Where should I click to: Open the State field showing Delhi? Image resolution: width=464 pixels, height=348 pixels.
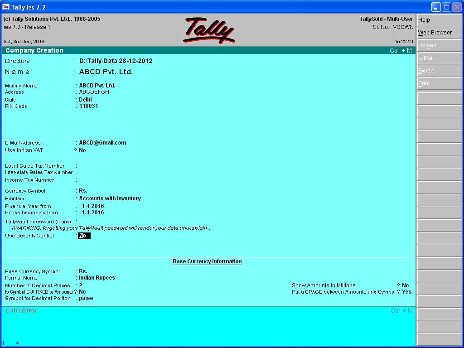click(85, 99)
